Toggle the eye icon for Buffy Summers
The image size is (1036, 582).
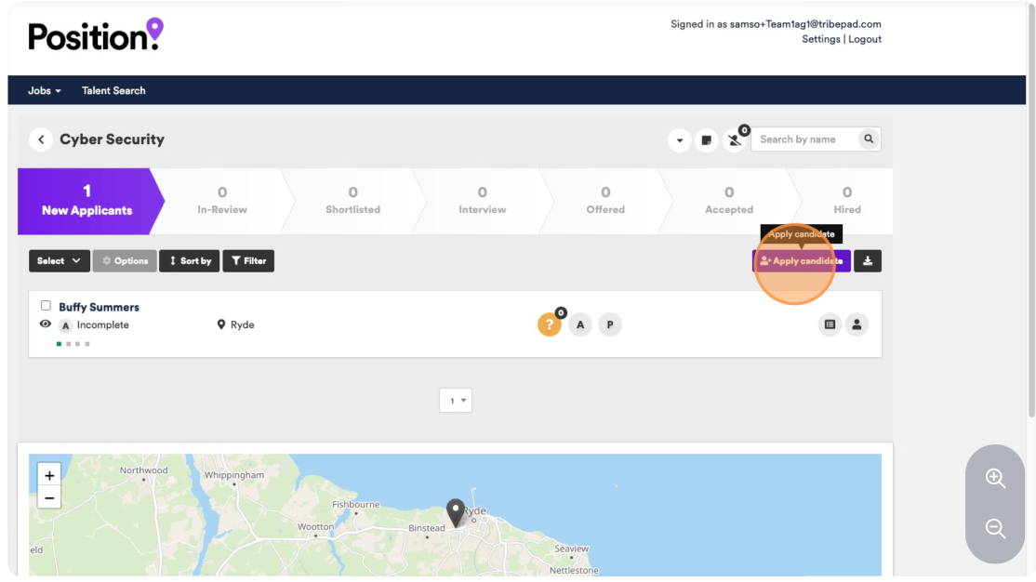click(x=45, y=324)
